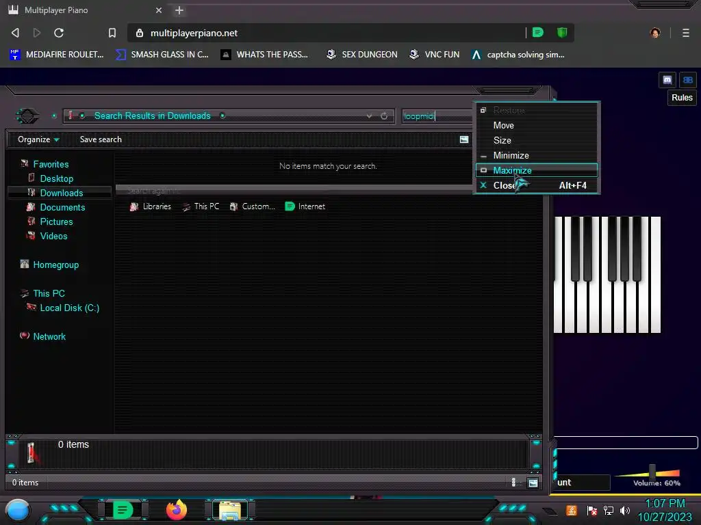Switch Explorer to details view icon in status bar
The width and height of the screenshot is (701, 525).
(x=513, y=482)
